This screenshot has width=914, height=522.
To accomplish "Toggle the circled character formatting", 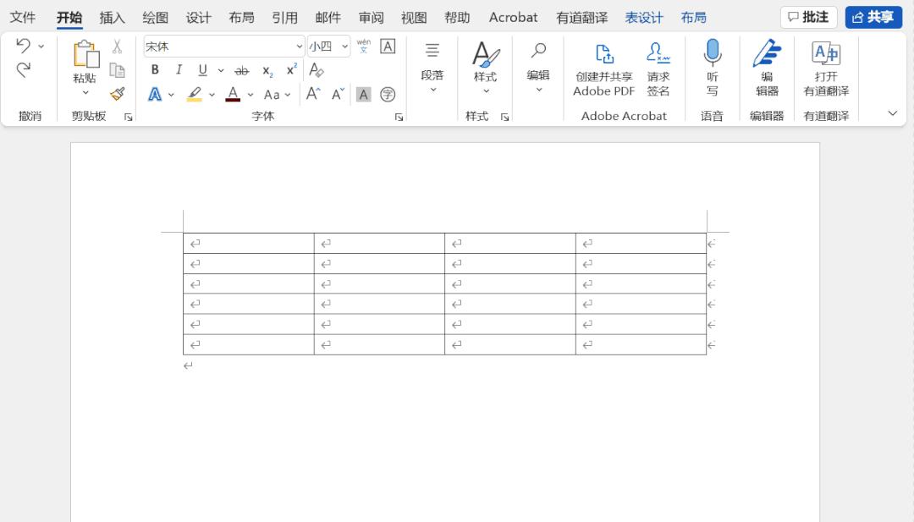I will 388,95.
